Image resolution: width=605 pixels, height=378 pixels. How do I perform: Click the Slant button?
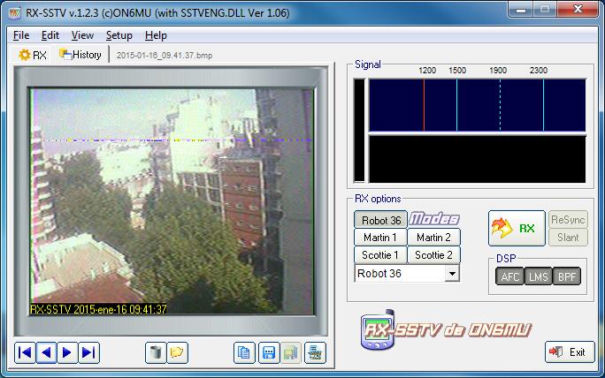tap(568, 238)
